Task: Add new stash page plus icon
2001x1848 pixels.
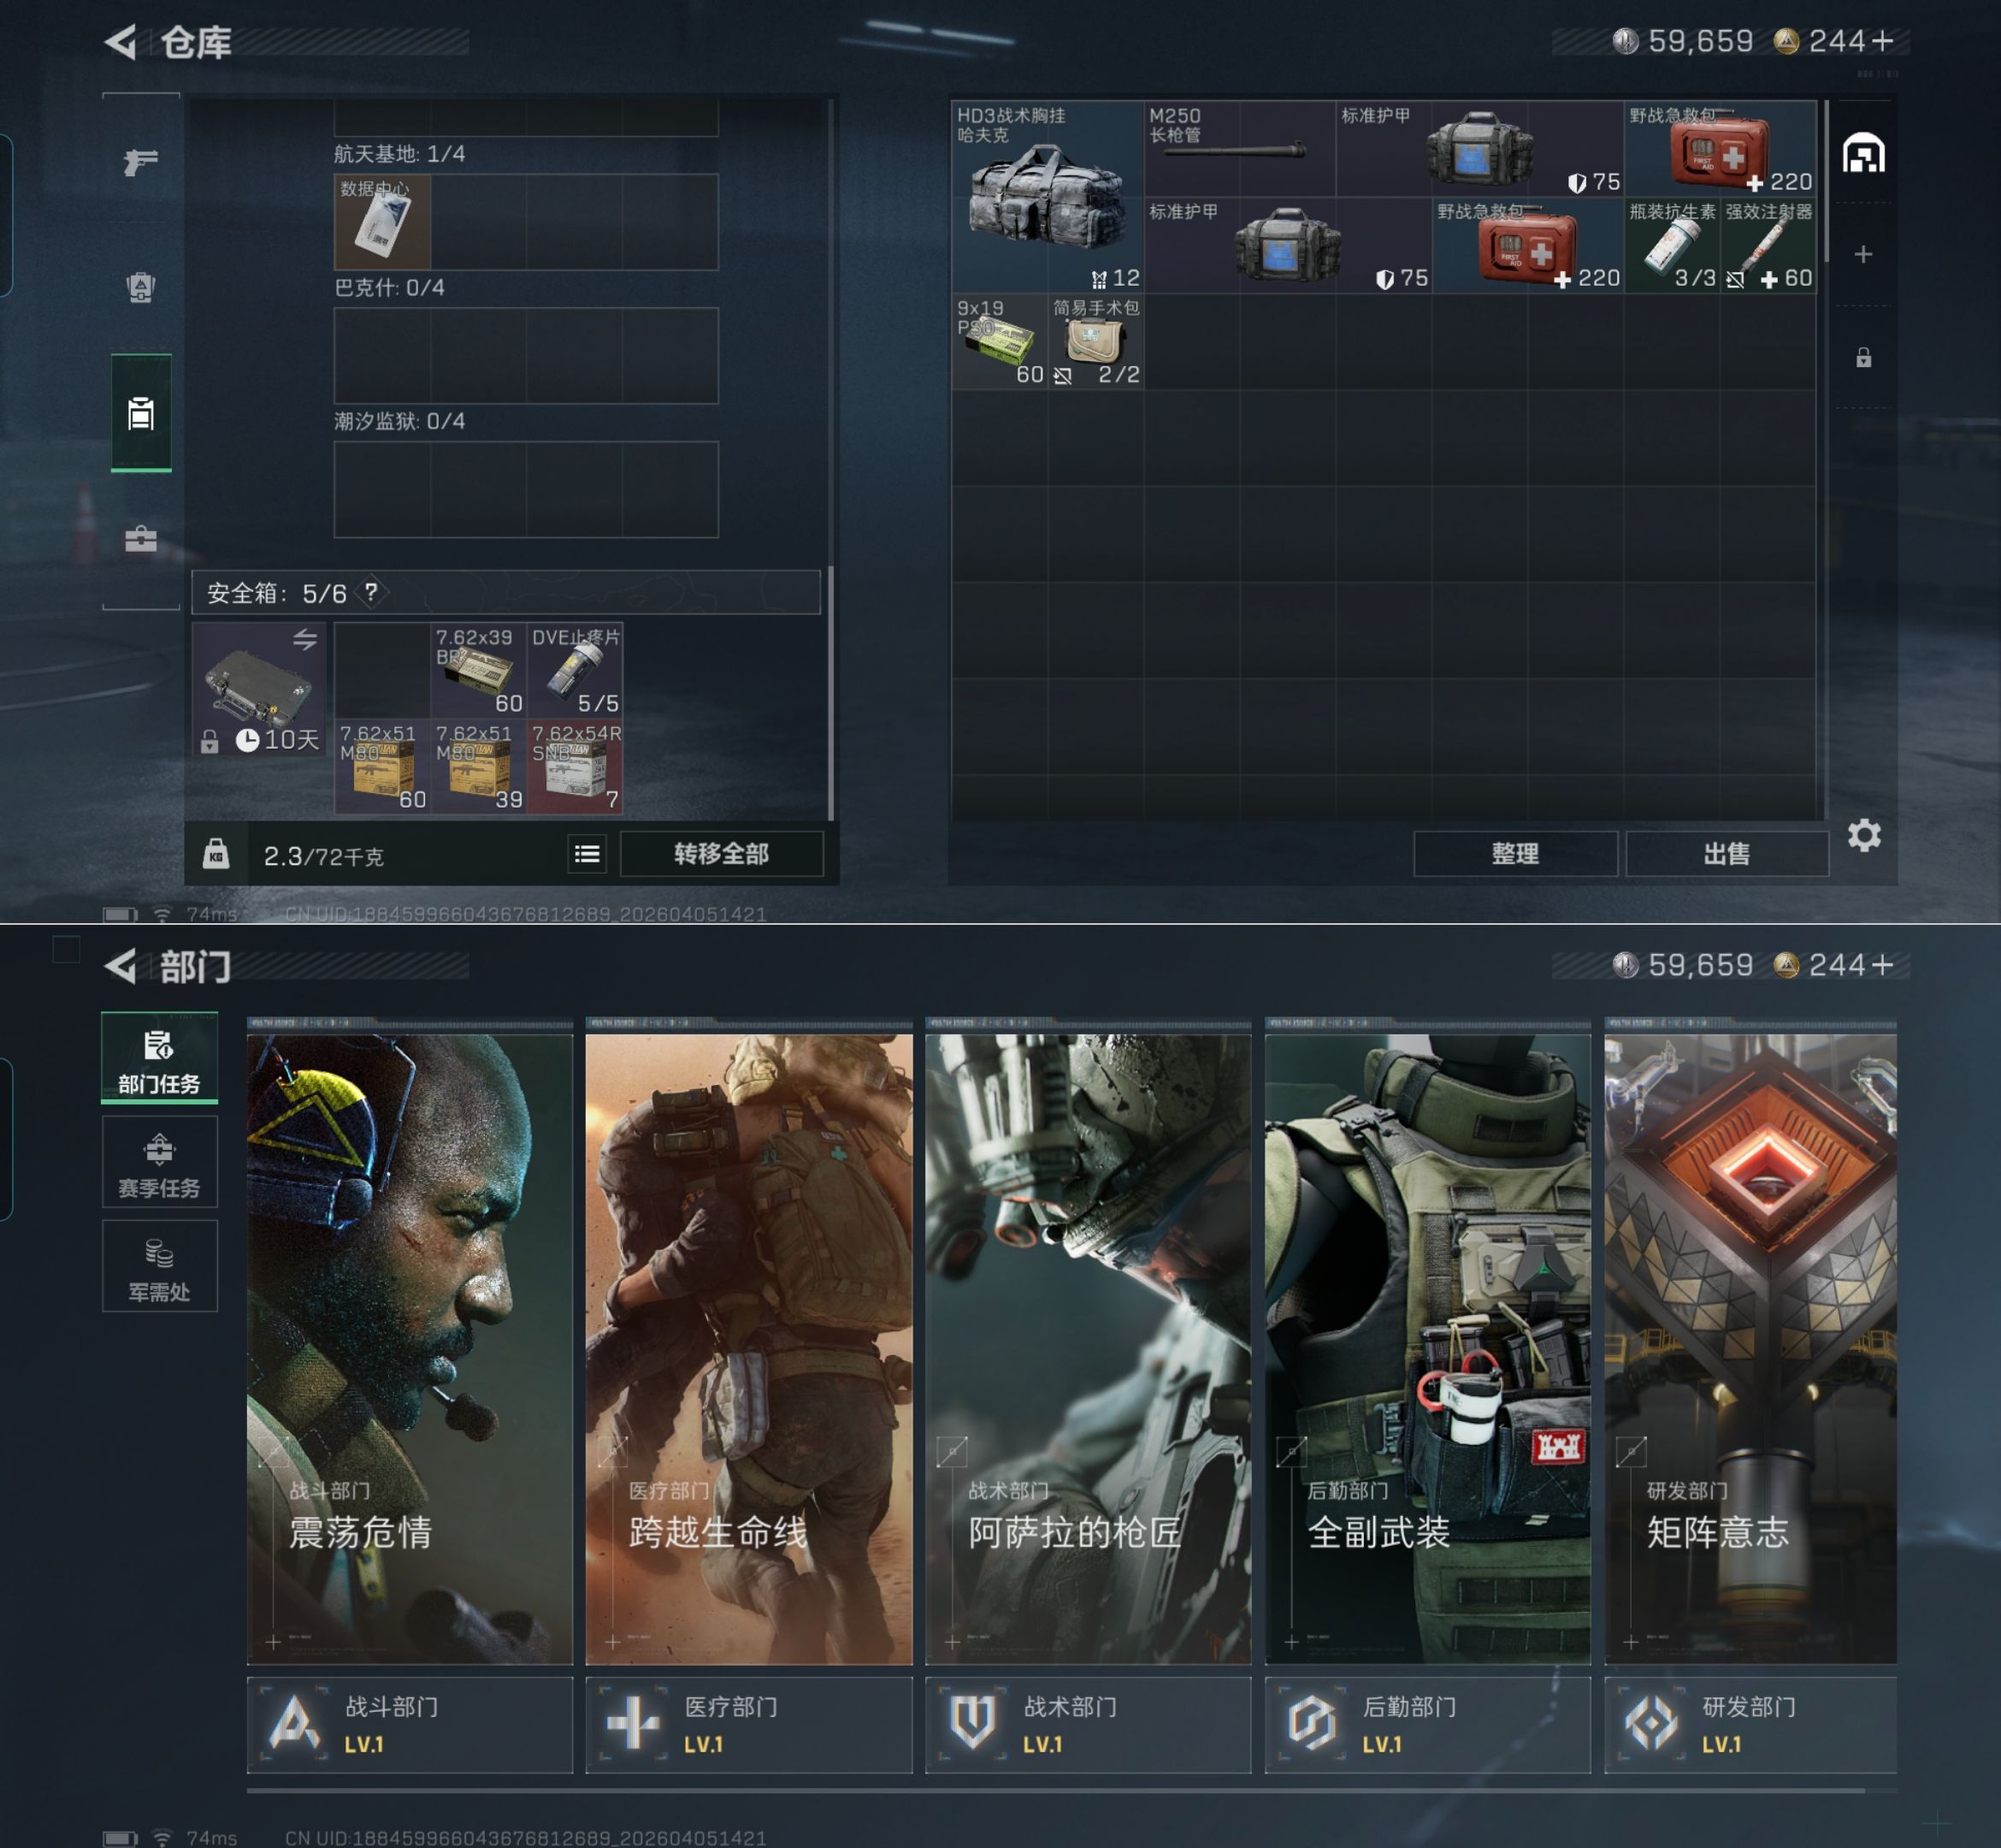Action: (1863, 254)
